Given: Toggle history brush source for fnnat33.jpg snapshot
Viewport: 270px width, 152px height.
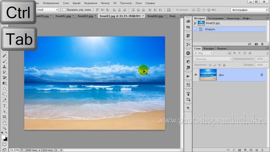Looking at the screenshot, I should point(195,23).
